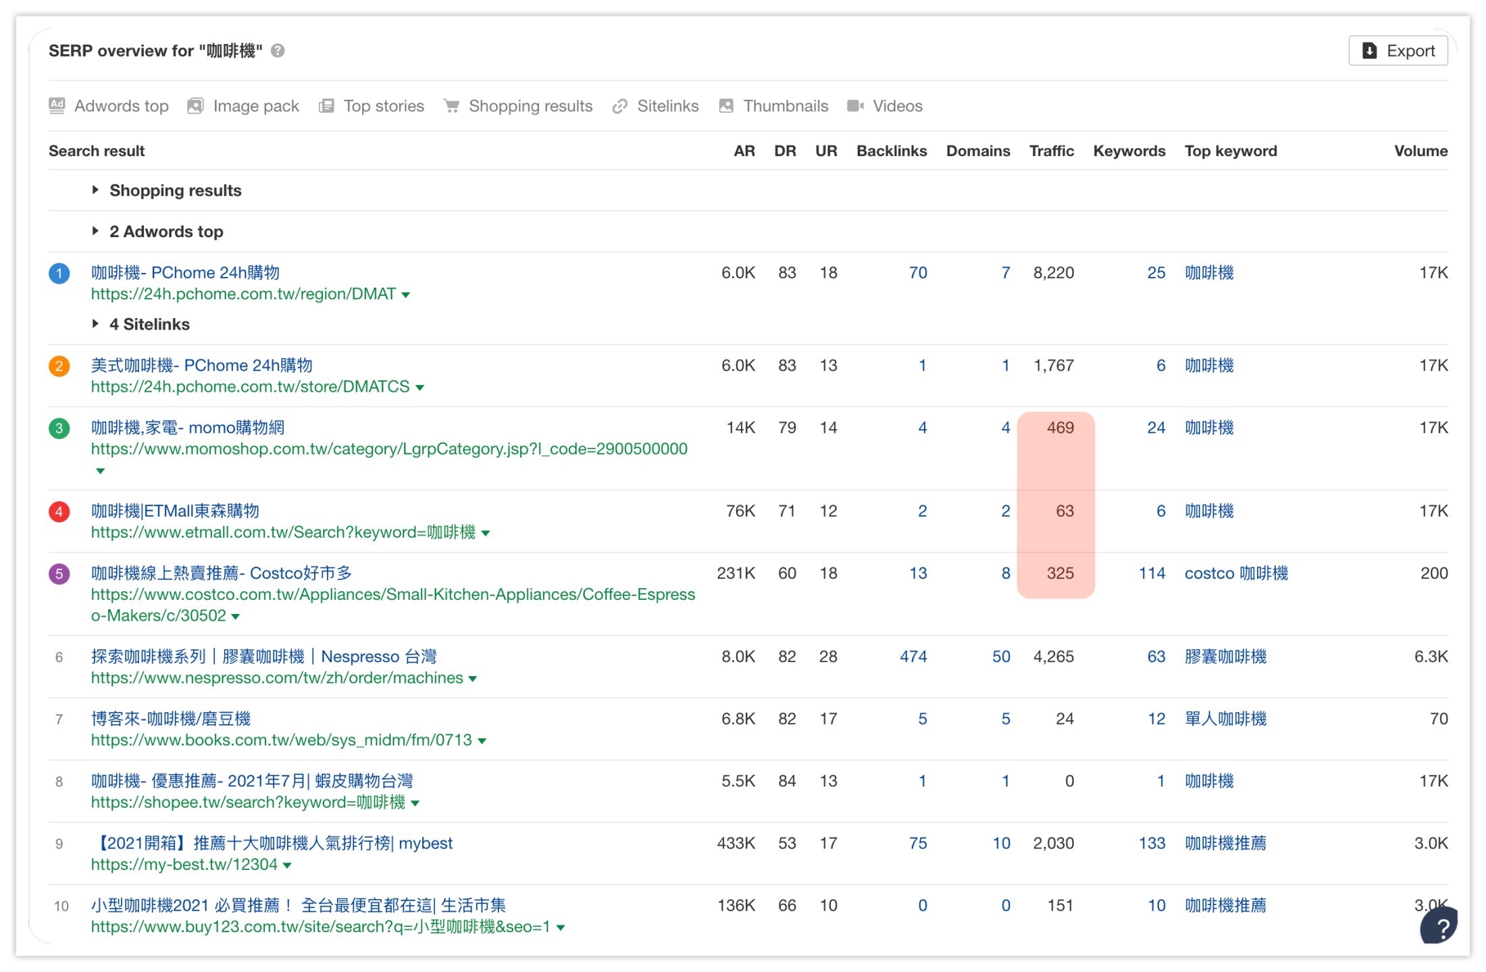The image size is (1486, 972).
Task: Click the Export button
Action: coord(1398,51)
